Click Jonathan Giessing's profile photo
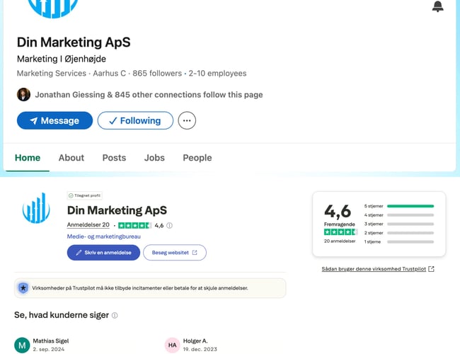460x354 pixels. point(23,94)
